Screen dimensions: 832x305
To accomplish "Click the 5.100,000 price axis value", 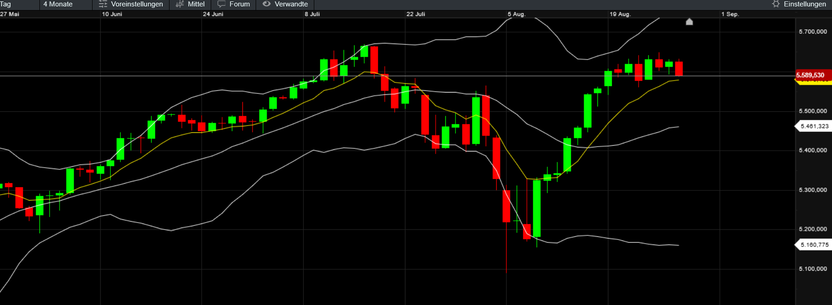I will (813, 269).
